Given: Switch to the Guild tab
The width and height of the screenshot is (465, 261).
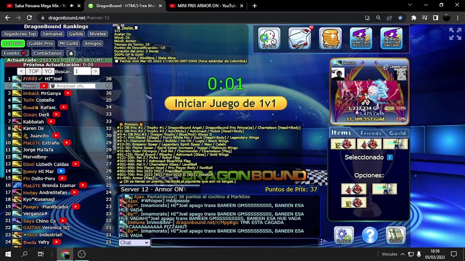Looking at the screenshot, I should 397,133.
